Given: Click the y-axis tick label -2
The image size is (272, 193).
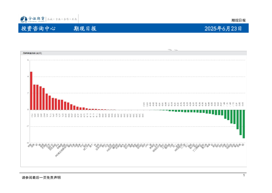Looking at the screenshot, I should [x=28, y=126].
